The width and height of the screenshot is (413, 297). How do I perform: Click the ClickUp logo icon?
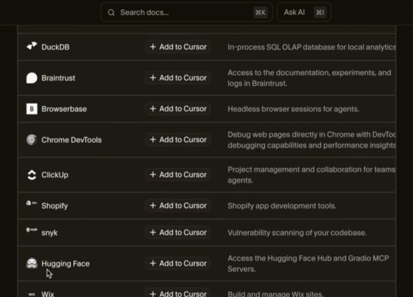coord(32,175)
